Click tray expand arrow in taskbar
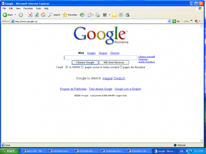Viewport: 206px width, 154px height. click(187, 151)
